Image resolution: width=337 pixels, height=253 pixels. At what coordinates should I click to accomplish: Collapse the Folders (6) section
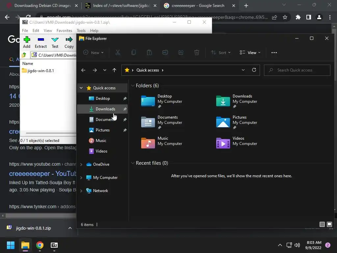[133, 86]
